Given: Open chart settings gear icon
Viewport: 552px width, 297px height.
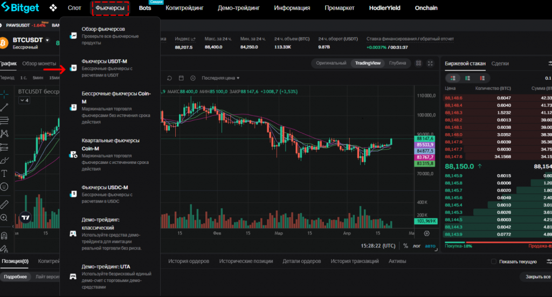Looking at the screenshot, I should point(427,233).
